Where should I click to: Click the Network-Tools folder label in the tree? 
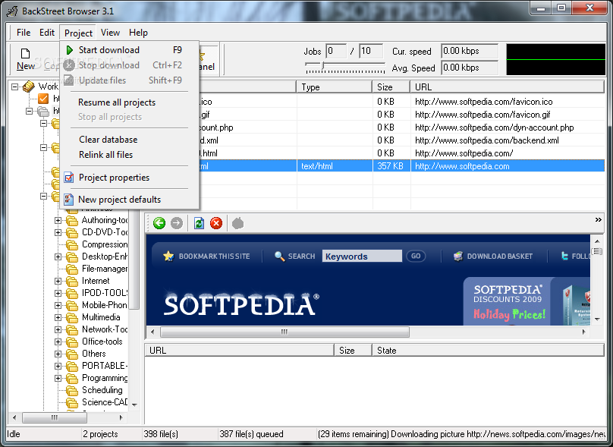point(105,329)
